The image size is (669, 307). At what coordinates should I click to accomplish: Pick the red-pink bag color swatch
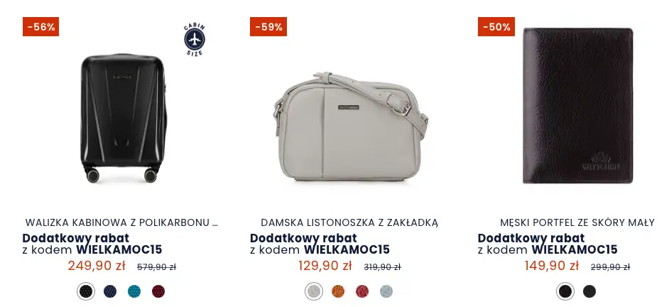click(x=362, y=291)
